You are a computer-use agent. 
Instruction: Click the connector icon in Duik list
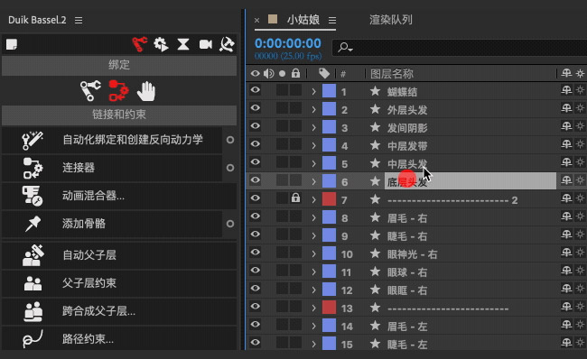[33, 168]
